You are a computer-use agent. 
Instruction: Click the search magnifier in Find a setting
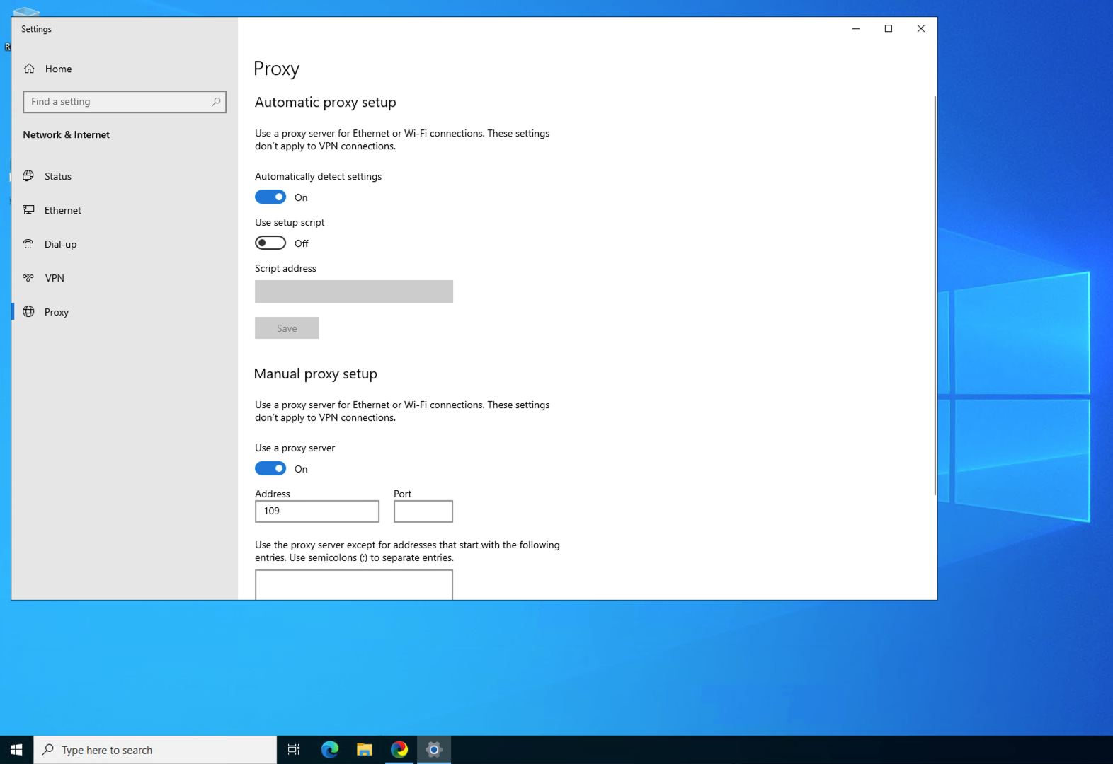click(216, 102)
